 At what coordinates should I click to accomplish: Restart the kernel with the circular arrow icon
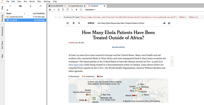point(81,10)
